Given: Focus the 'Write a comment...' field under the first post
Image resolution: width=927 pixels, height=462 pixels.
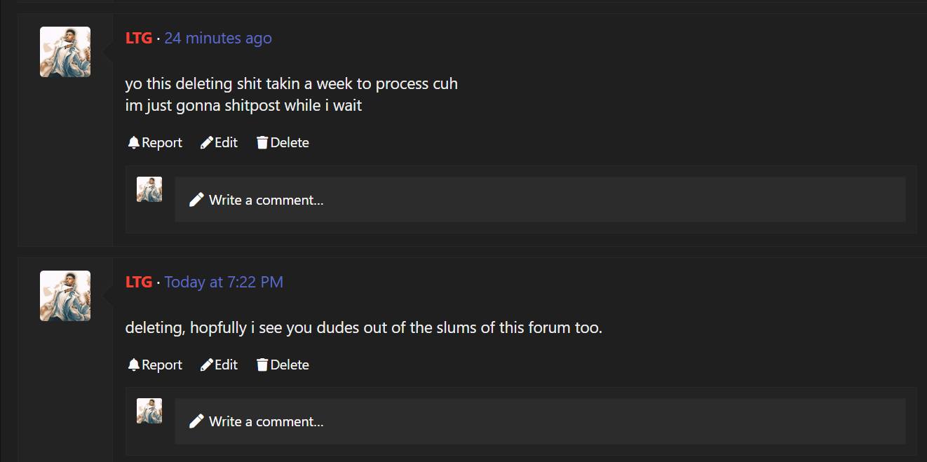Looking at the screenshot, I should [540, 200].
